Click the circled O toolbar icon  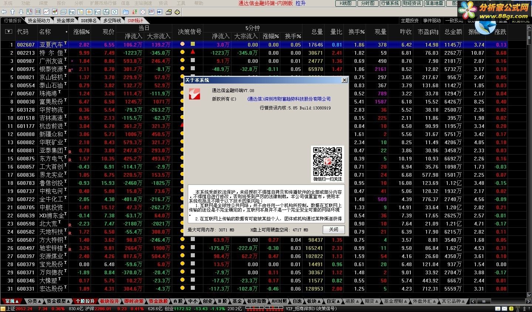click(114, 12)
